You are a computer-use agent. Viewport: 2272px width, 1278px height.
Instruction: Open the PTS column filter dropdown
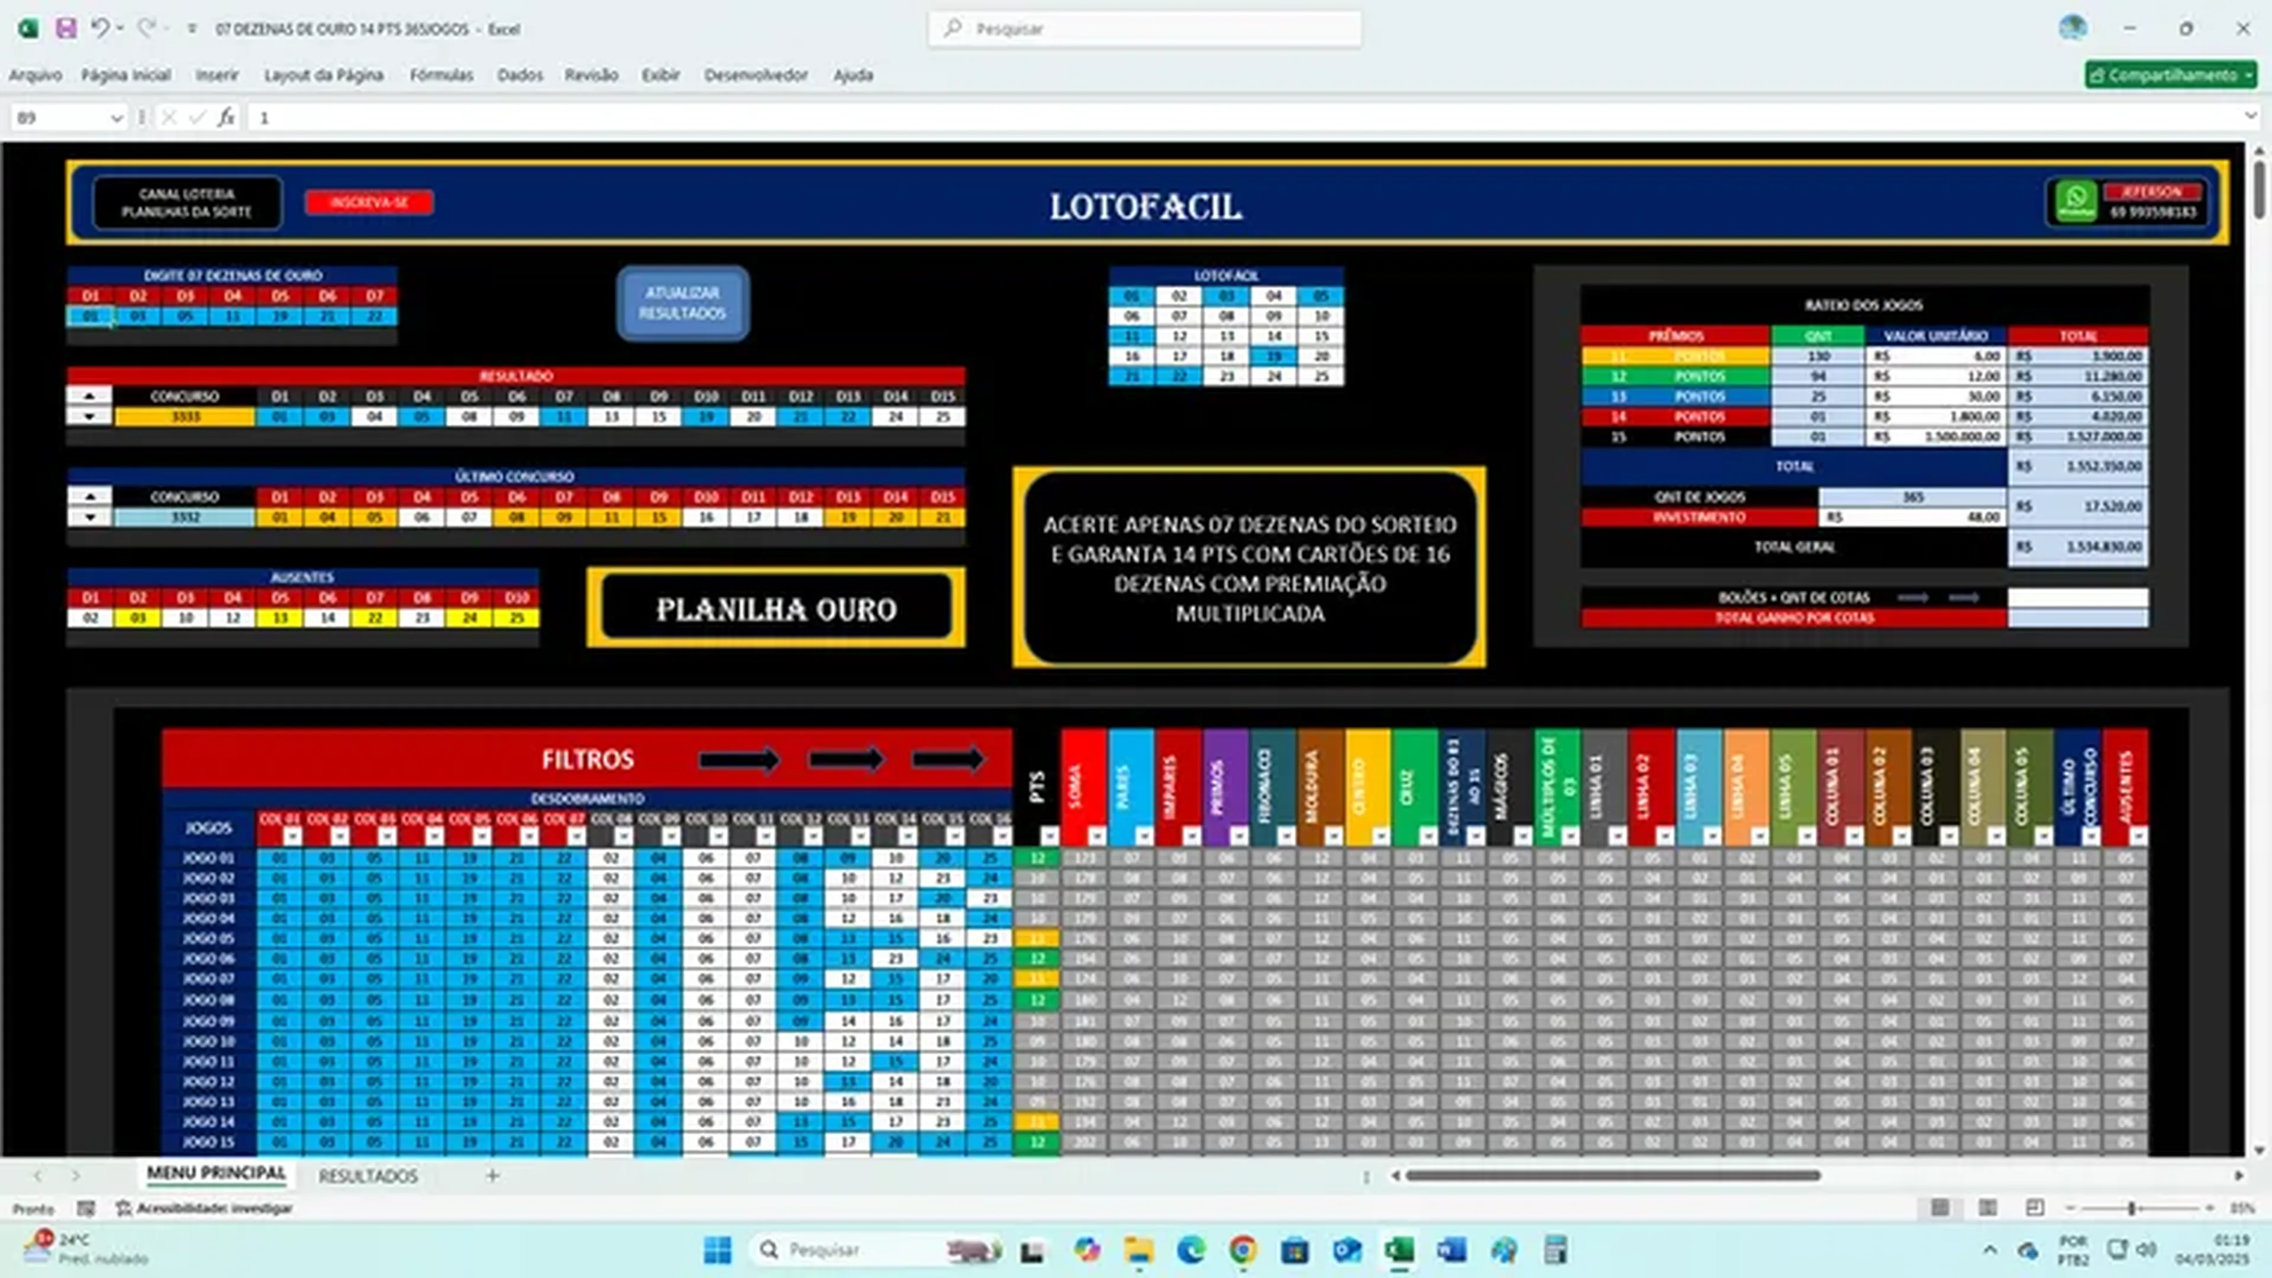tap(1048, 835)
